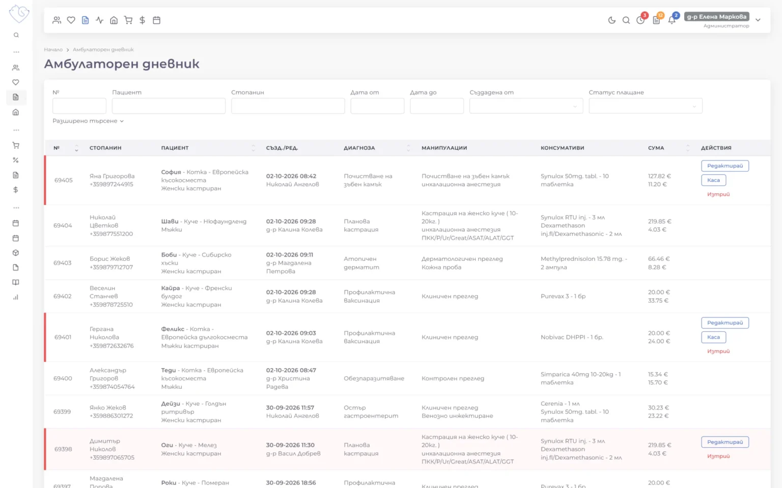Image resolution: width=782 pixels, height=488 pixels.
Task: Focus the Стопанин filter input field
Action: [288, 106]
